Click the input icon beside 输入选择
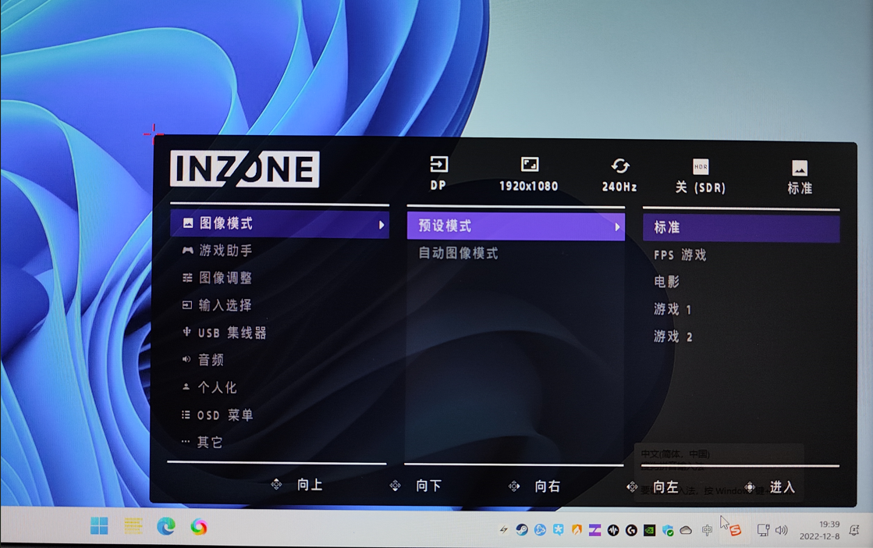 click(x=187, y=305)
